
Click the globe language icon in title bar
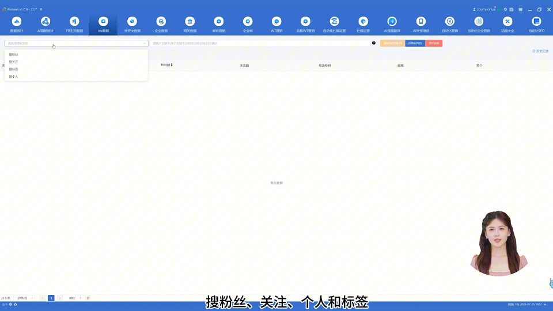tap(505, 10)
